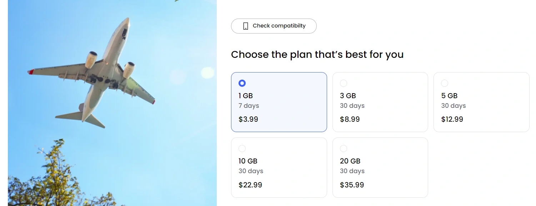Select the 1 GB plan radio button
Viewport: 536px width, 206px height.
[242, 83]
